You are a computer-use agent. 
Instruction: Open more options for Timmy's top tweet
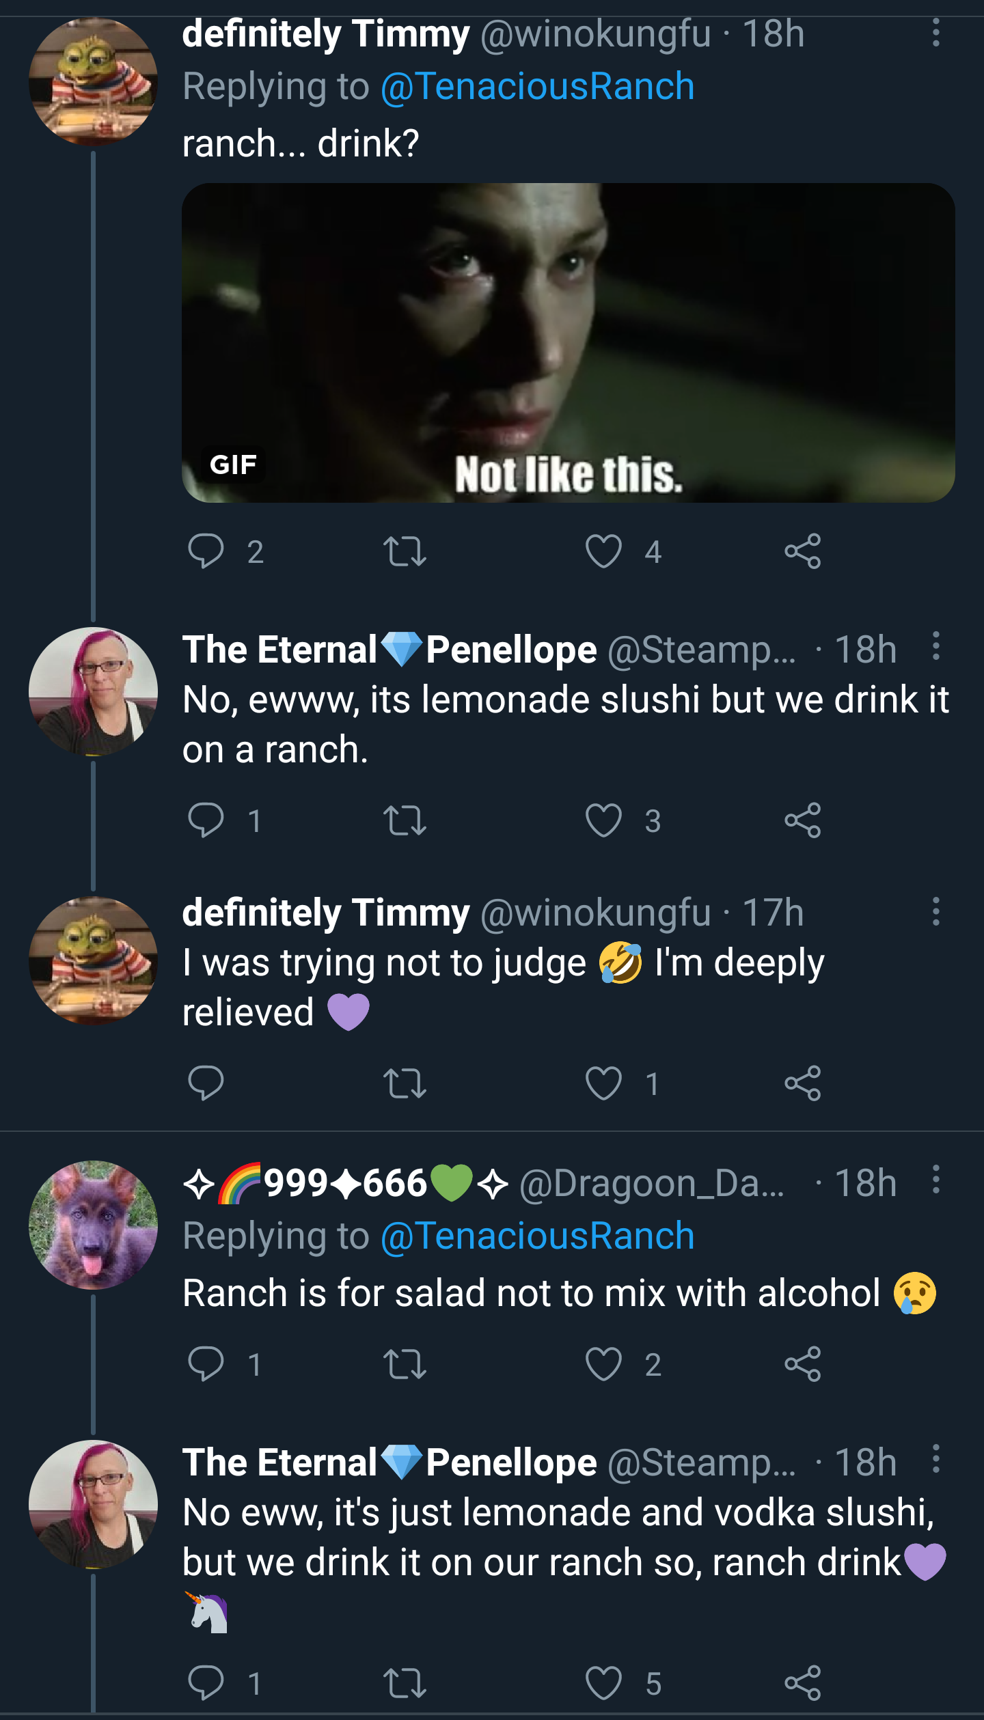coord(935,33)
